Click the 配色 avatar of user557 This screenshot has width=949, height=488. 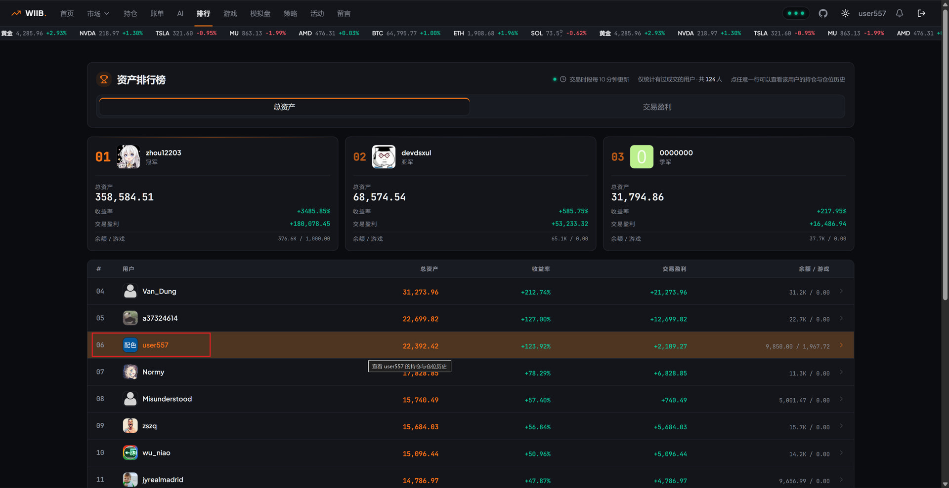coord(130,345)
